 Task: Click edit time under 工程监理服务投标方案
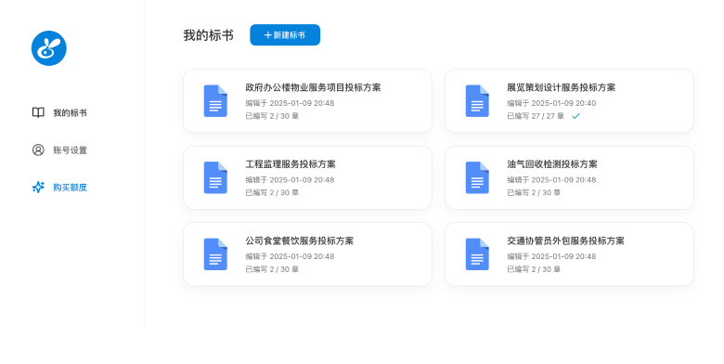pos(290,180)
